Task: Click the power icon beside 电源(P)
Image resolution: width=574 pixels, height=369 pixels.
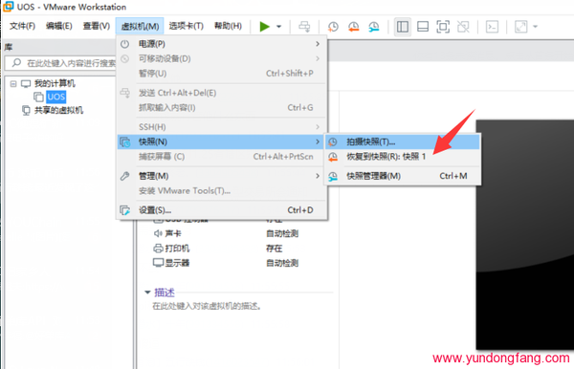Action: [x=124, y=44]
